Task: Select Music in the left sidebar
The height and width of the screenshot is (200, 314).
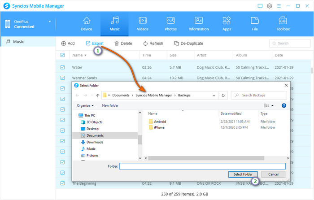Action: [28, 42]
